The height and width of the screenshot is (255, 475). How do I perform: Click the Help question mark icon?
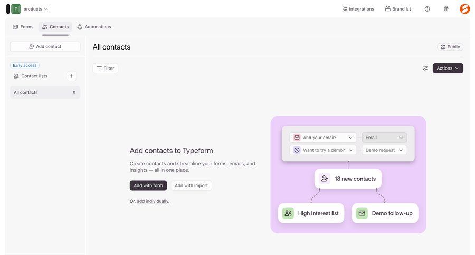(x=427, y=9)
